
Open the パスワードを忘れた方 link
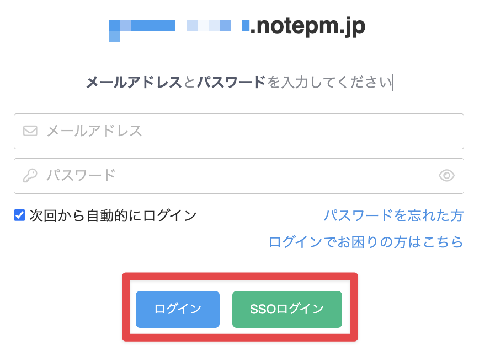point(393,215)
